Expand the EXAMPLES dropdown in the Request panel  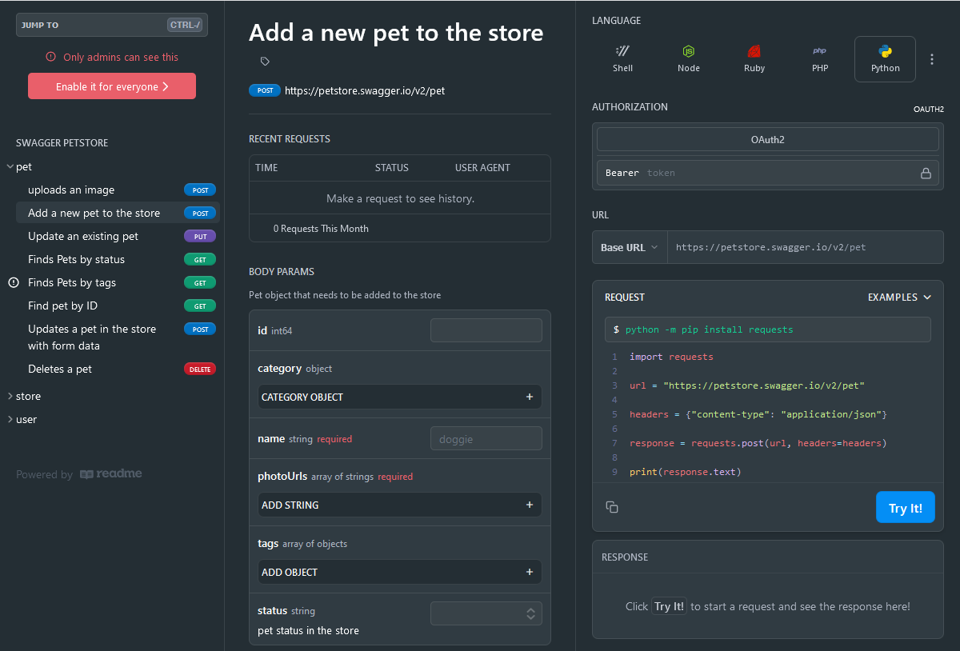tap(899, 297)
